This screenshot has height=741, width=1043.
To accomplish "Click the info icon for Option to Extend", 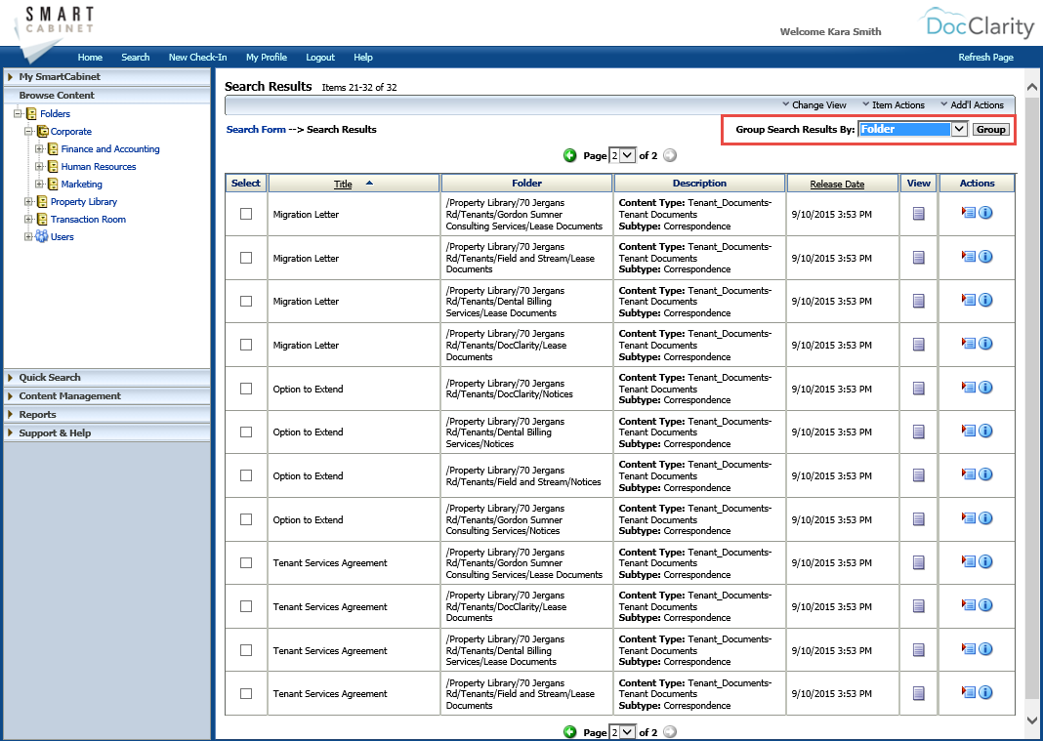I will 986,388.
